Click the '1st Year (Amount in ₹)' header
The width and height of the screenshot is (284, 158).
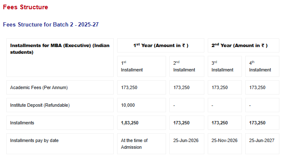click(161, 45)
